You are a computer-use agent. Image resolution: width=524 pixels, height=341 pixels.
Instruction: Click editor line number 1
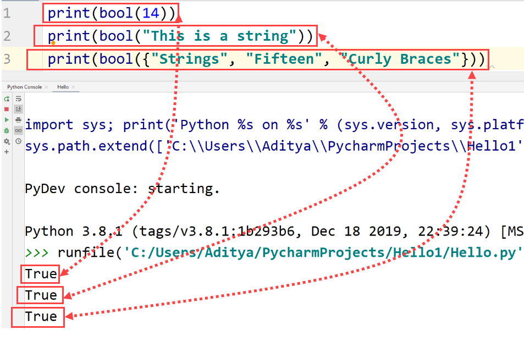point(7,13)
